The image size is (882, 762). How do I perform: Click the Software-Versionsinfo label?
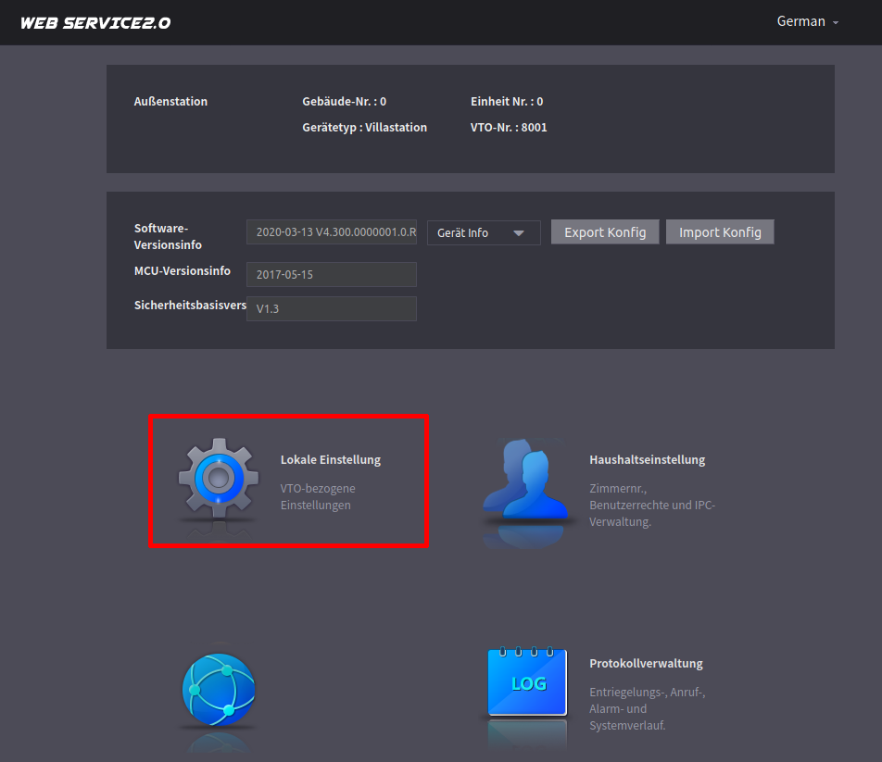168,237
